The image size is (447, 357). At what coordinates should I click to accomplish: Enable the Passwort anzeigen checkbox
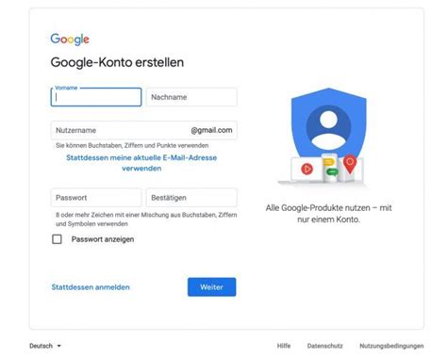tap(57, 239)
